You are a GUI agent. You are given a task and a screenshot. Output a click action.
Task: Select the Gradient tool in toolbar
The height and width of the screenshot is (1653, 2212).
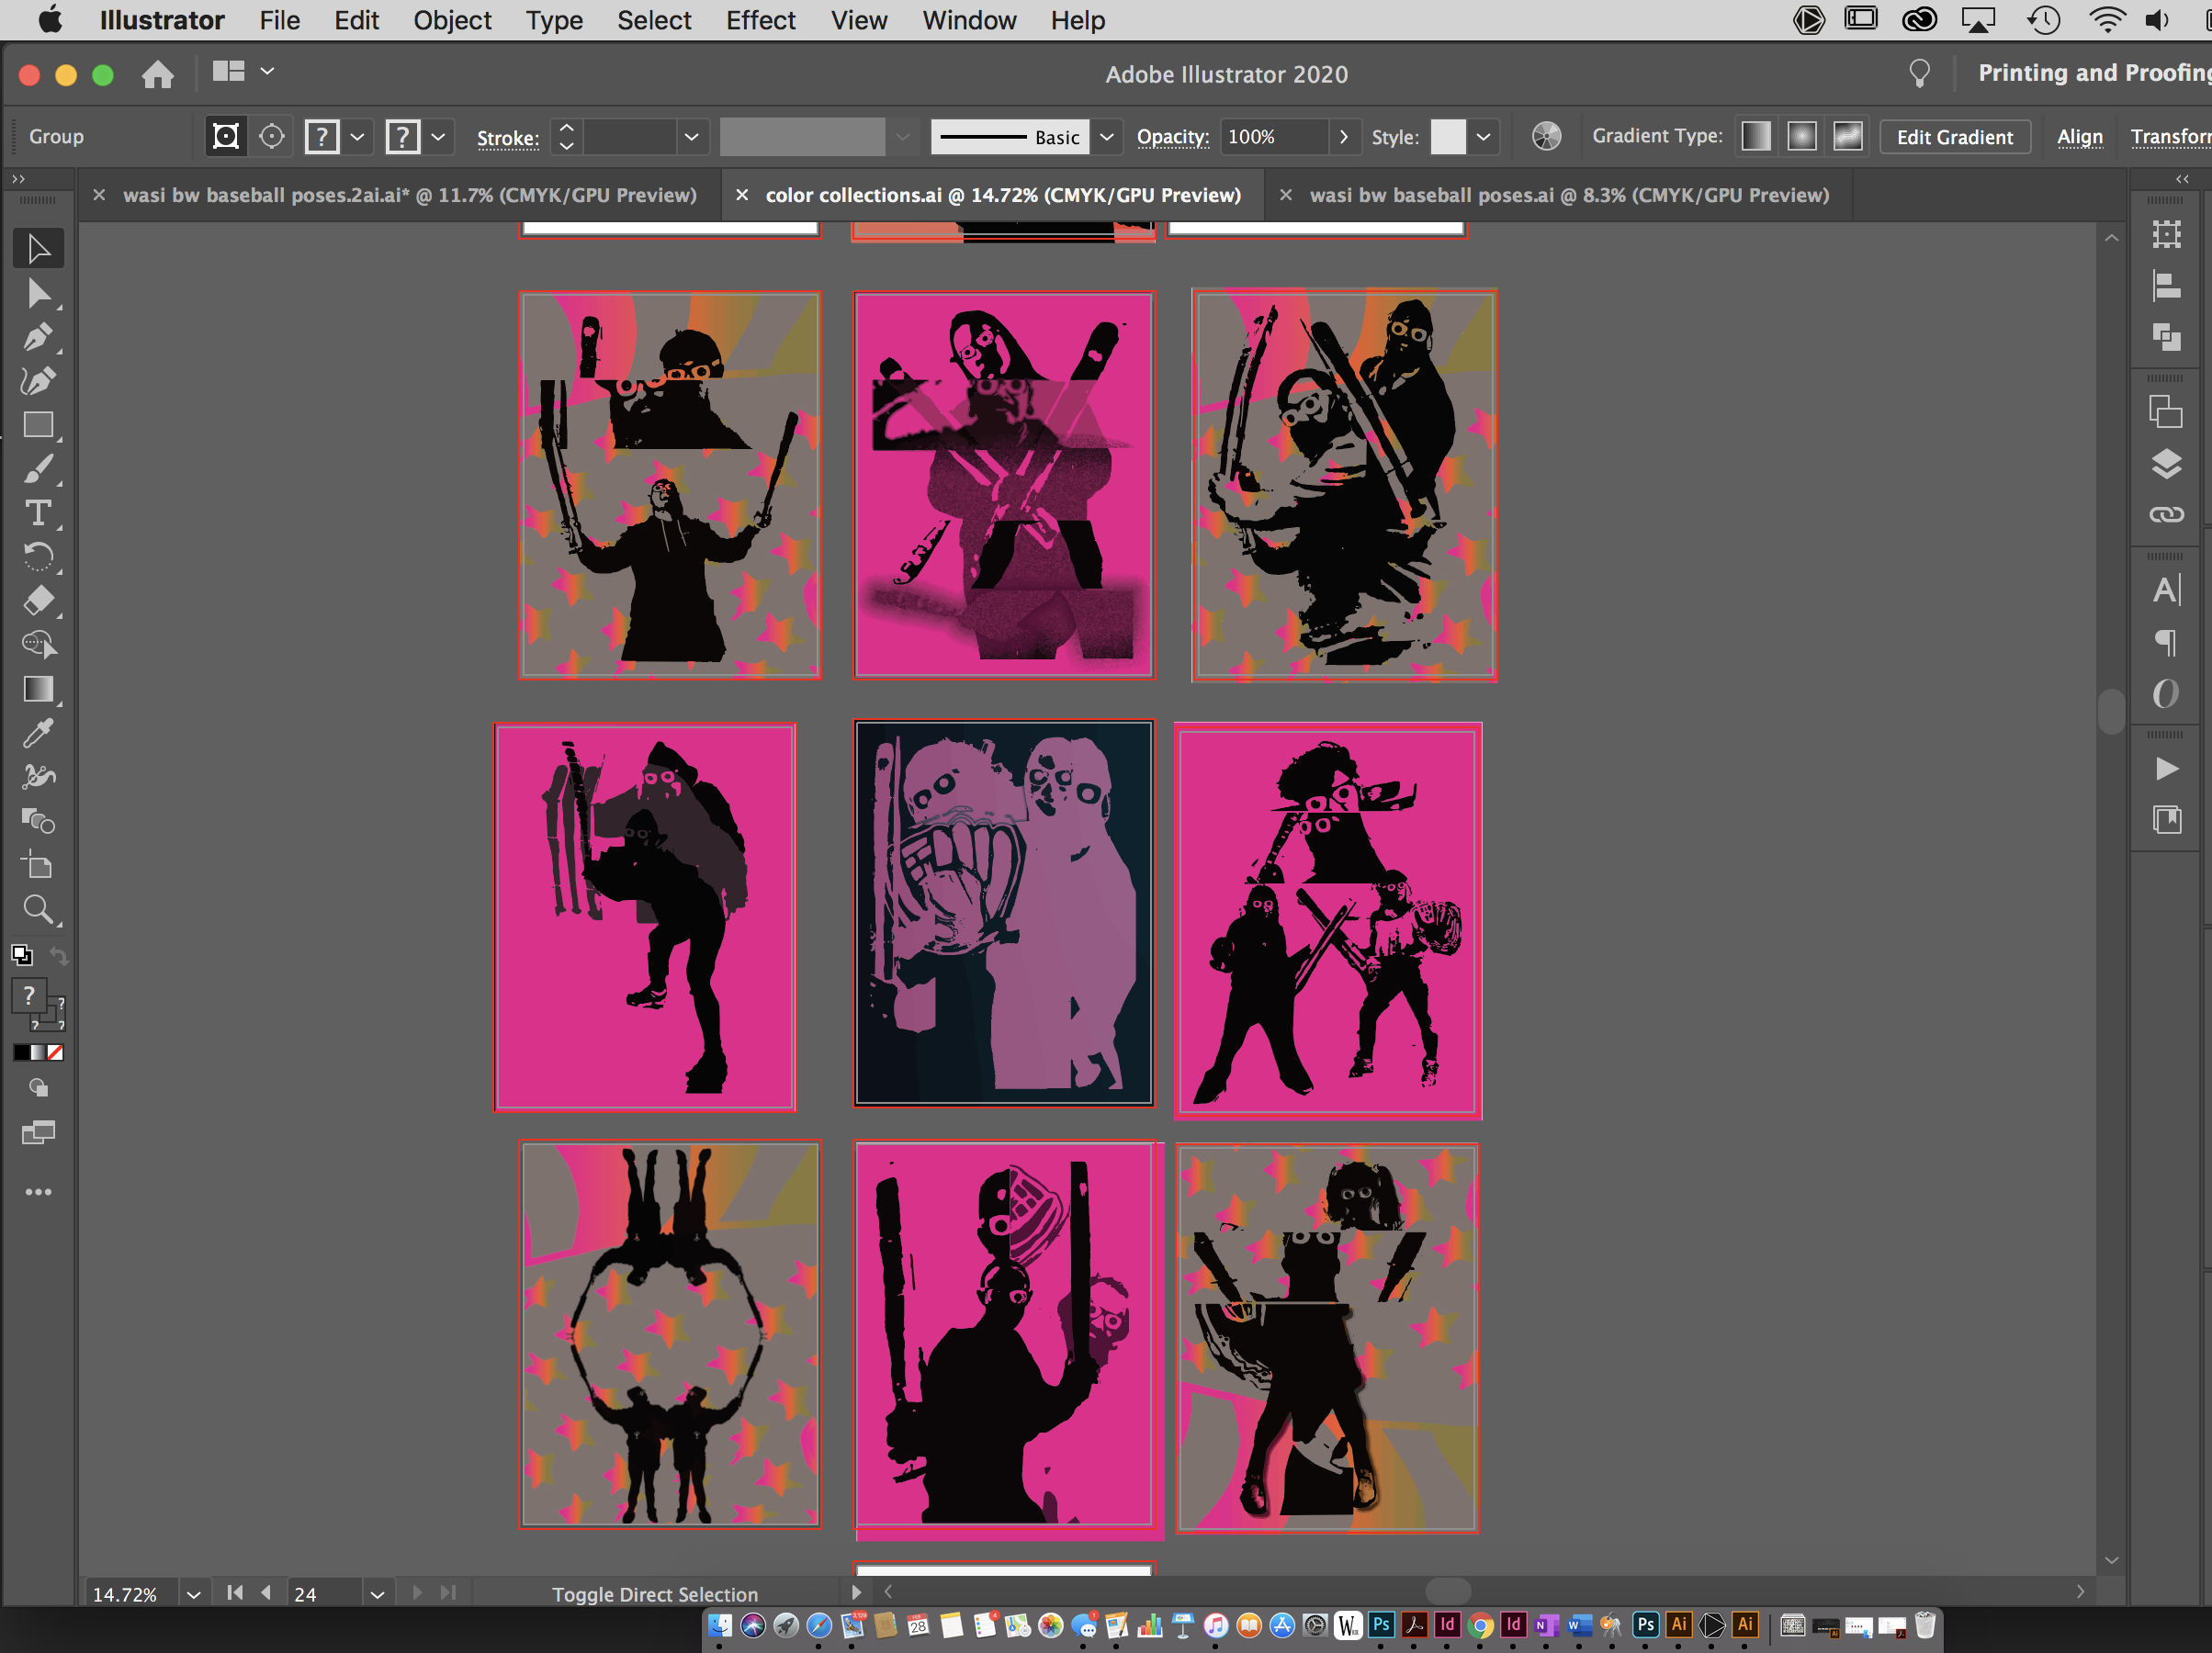[x=38, y=689]
